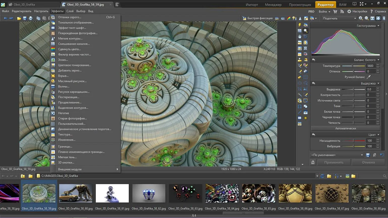Viewport: 388px width, 218px height.
Task: Collapse the Гистограмма panel header arrow
Action: [x=378, y=26]
